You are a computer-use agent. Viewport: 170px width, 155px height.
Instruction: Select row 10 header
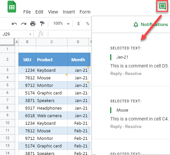7,123
